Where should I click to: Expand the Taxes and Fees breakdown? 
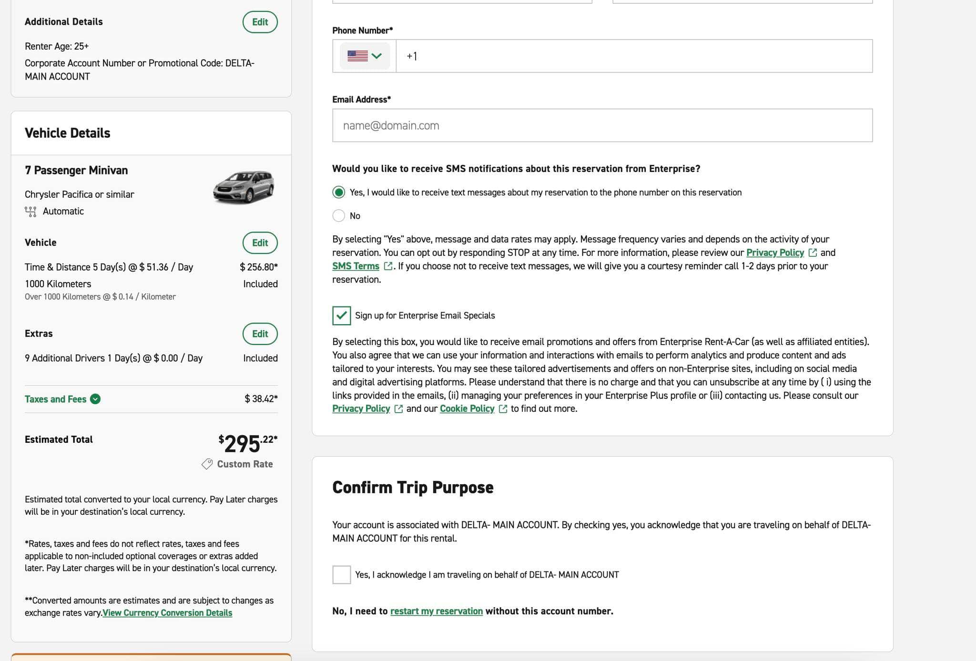coord(62,399)
